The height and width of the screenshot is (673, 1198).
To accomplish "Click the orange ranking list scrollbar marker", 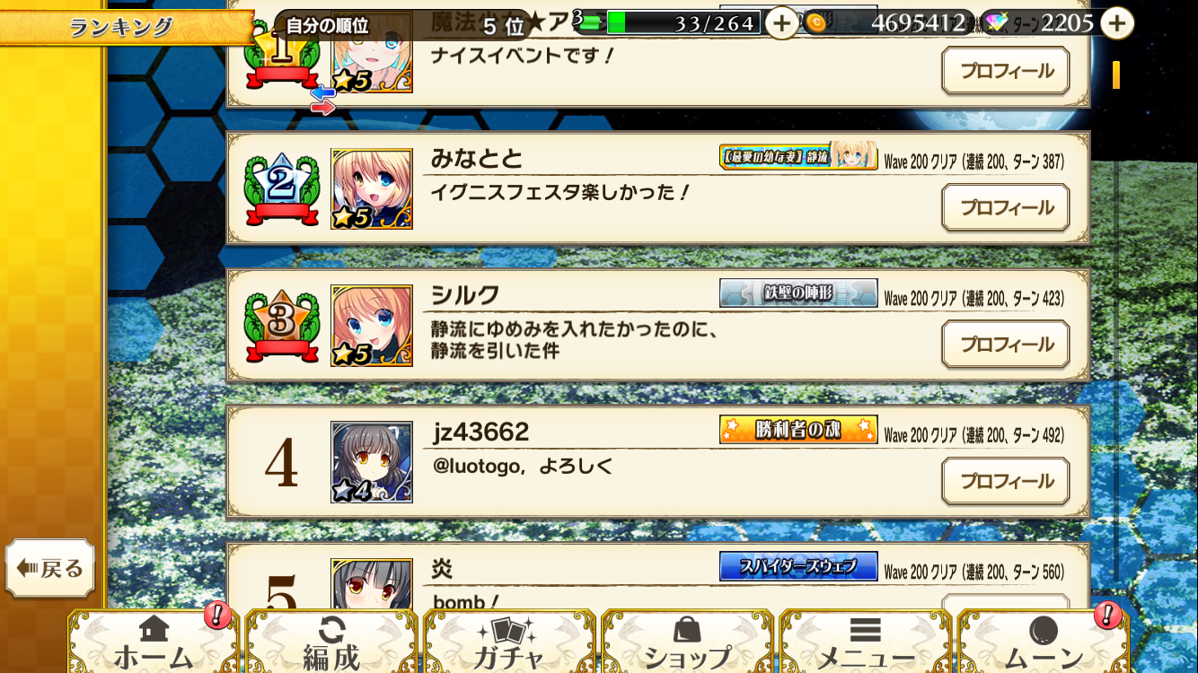I will coord(1116,74).
